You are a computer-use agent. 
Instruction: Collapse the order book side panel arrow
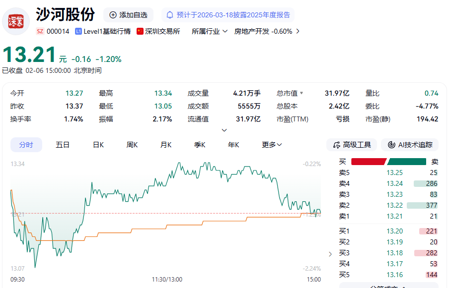point(331,254)
